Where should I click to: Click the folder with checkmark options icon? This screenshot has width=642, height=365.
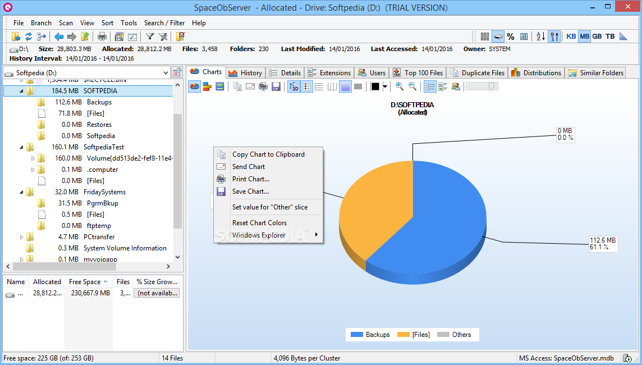click(180, 36)
